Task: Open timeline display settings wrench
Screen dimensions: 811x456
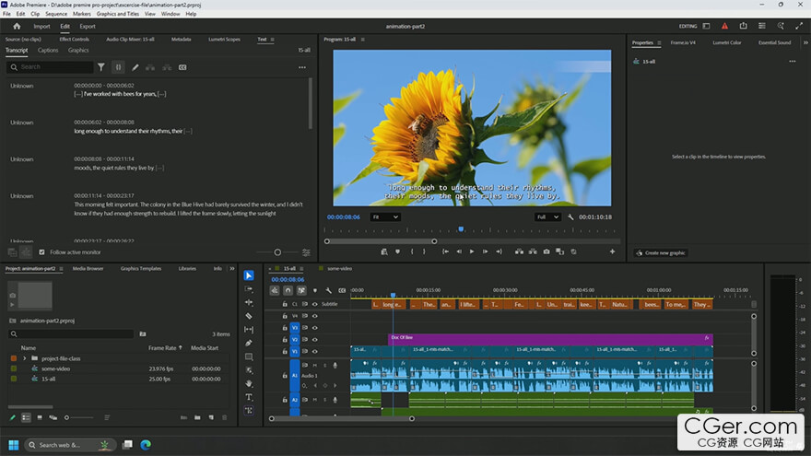Action: (328, 290)
